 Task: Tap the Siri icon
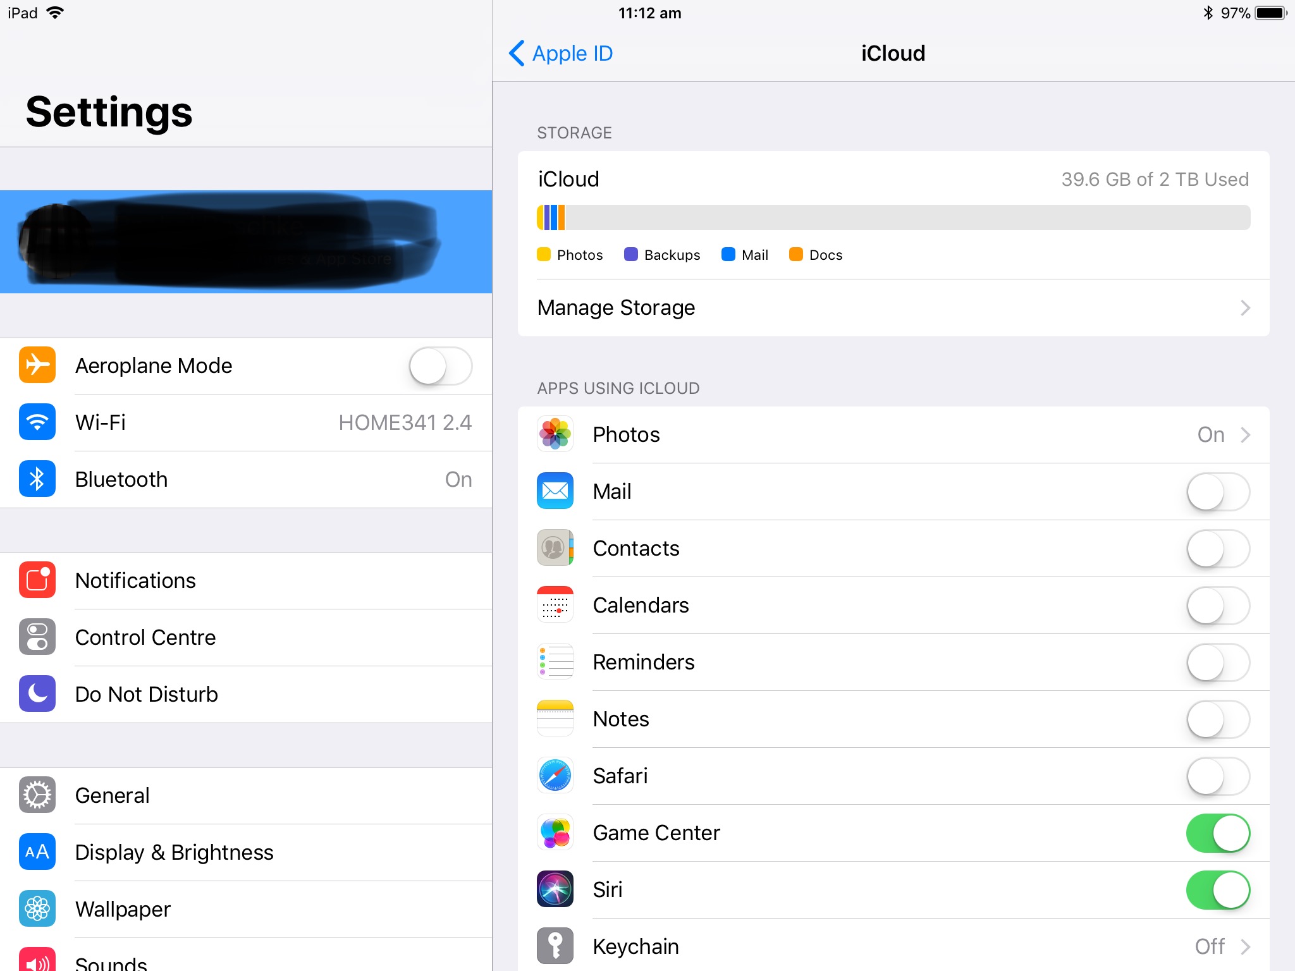pos(555,889)
